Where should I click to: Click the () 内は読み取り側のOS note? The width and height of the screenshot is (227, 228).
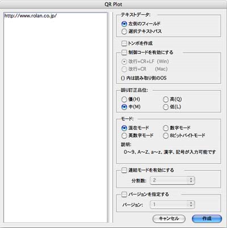pos(144,78)
